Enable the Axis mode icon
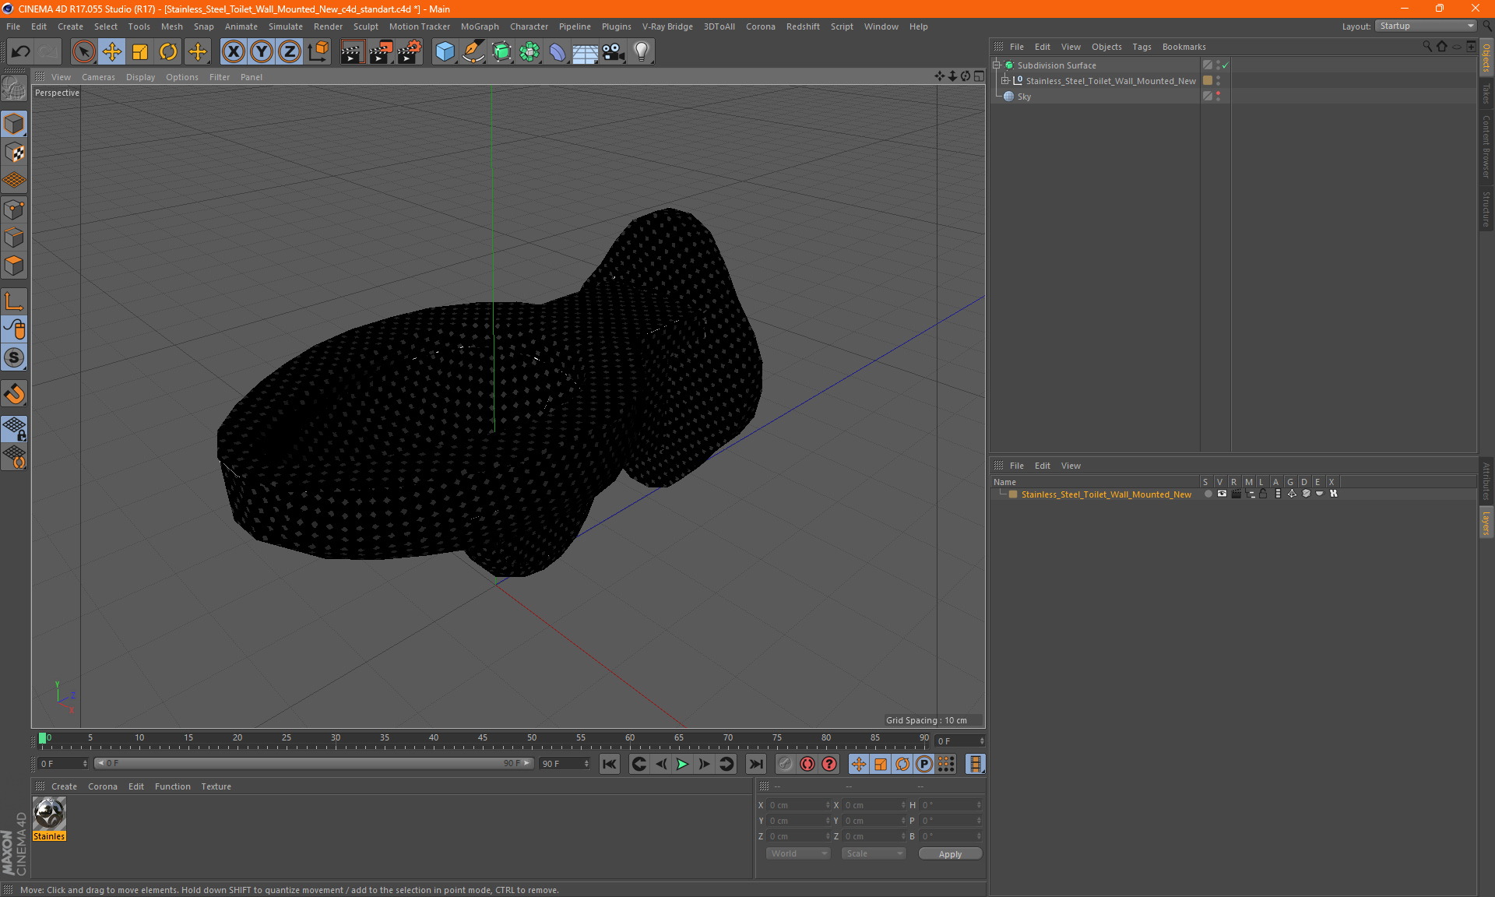Screen dimensions: 1495x897 pyautogui.click(x=14, y=301)
